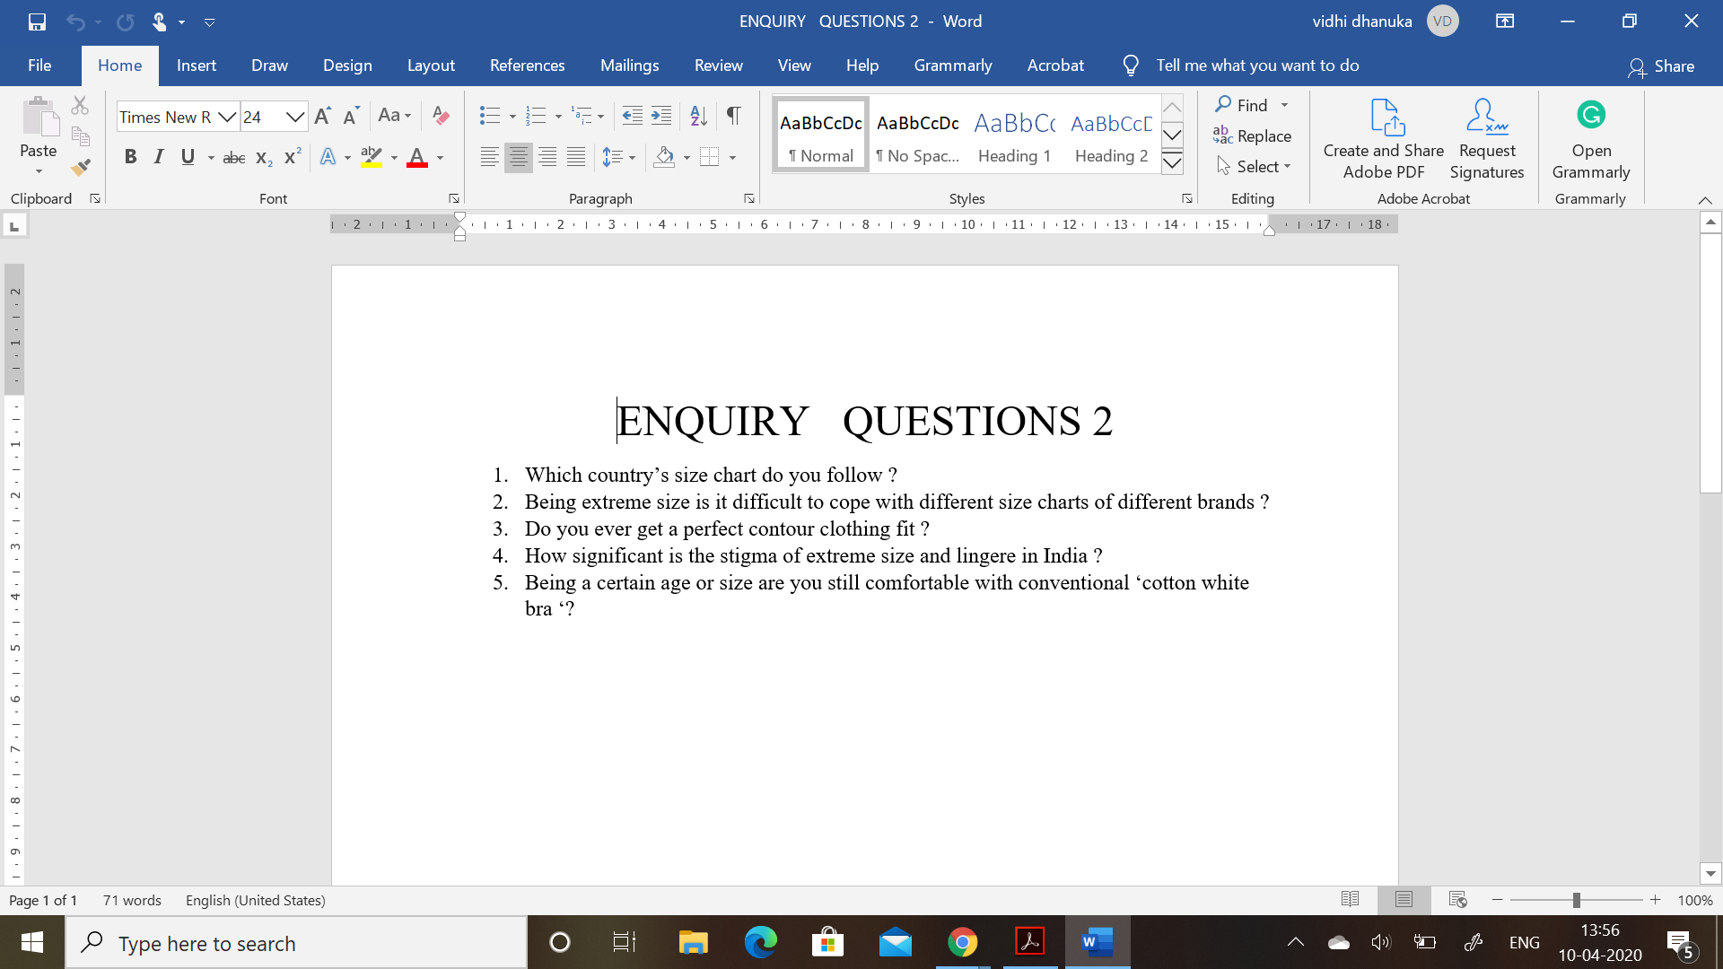The height and width of the screenshot is (969, 1723).
Task: Click the Save icon in the title bar
Action: [x=37, y=22]
